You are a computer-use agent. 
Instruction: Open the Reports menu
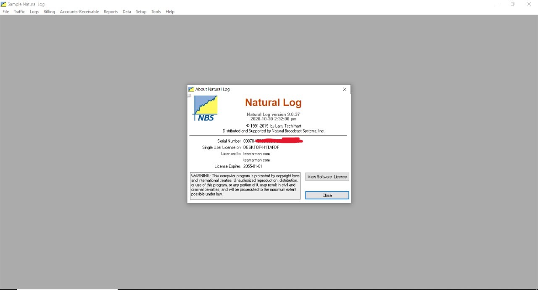111,12
